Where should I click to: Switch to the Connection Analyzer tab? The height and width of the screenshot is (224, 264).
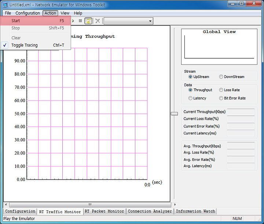click(x=150, y=211)
